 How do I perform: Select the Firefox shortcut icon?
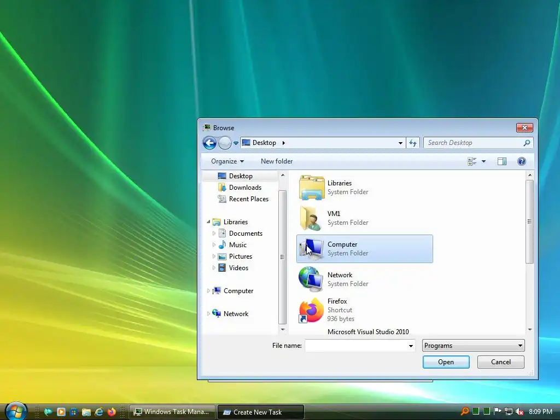311,310
